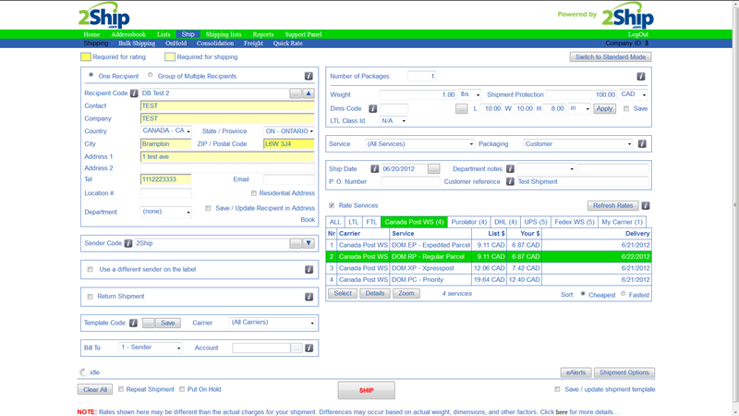Open Country dropdown CANADA - CA
The height and width of the screenshot is (416, 739).
[x=166, y=131]
